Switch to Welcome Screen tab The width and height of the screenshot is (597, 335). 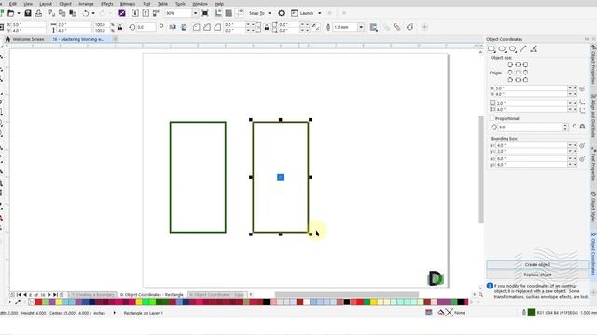pos(25,39)
